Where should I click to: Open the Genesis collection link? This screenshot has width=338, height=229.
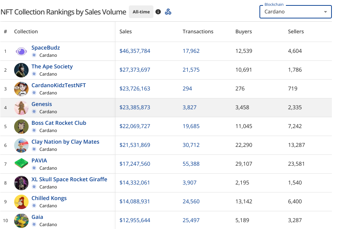pos(42,104)
